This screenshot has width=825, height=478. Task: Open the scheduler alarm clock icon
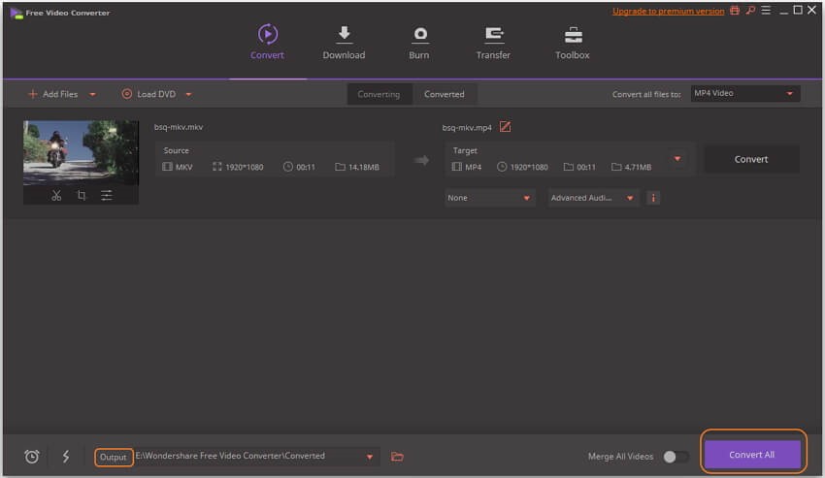[x=32, y=457]
